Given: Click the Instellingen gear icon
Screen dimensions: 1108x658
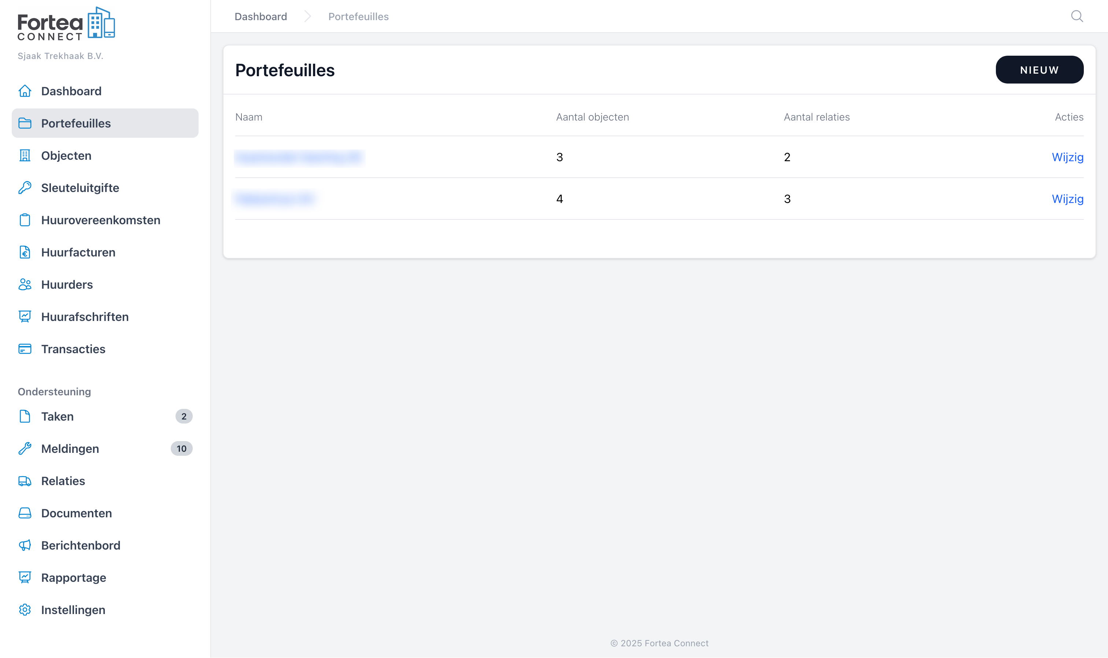Looking at the screenshot, I should [25, 610].
